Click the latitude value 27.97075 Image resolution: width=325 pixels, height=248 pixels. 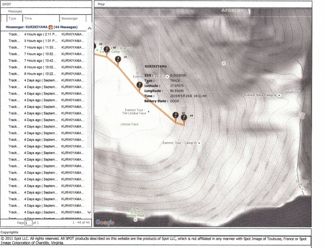coord(177,86)
